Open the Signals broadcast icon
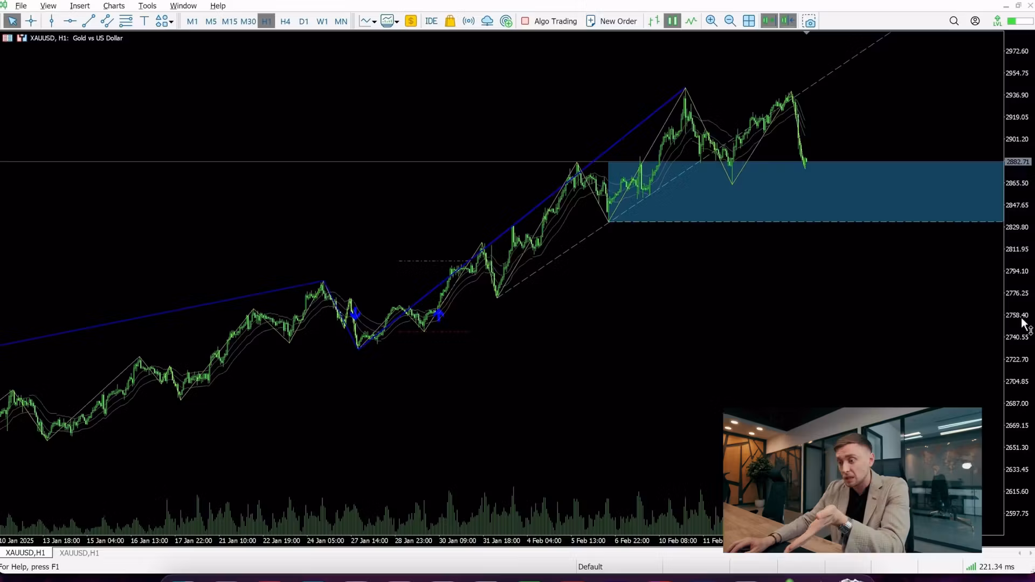Viewport: 1035px width, 582px height. pos(468,21)
